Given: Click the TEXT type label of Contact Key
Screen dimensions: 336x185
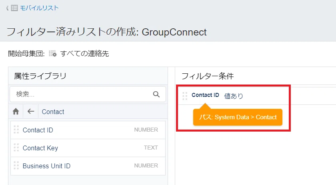Looking at the screenshot, I should pos(151,148).
